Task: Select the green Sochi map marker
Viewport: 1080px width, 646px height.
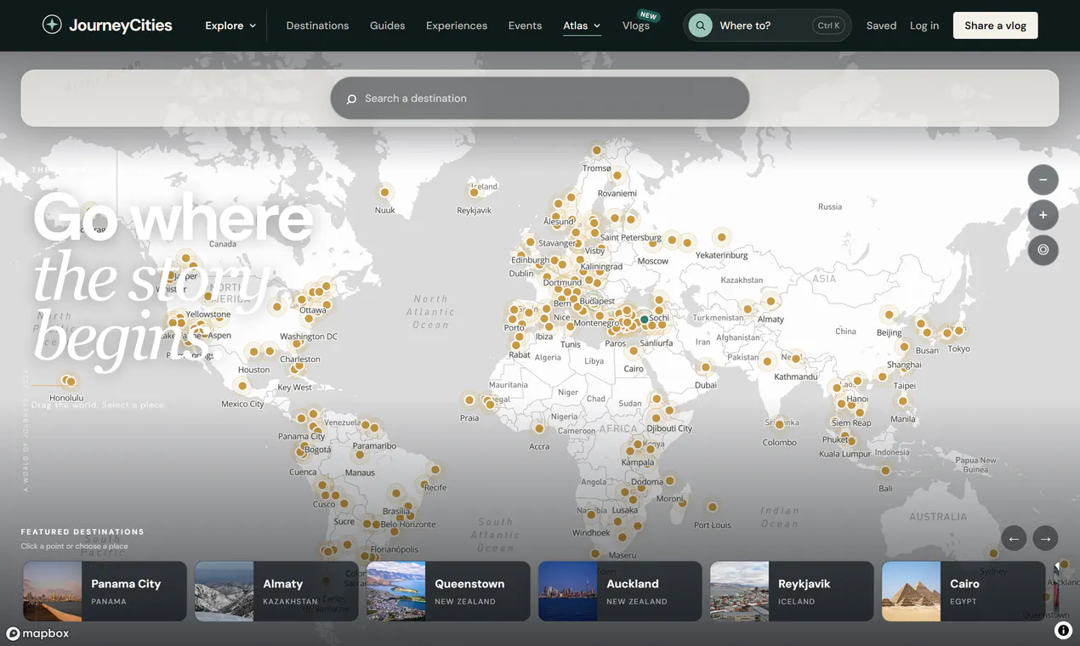Action: click(645, 320)
